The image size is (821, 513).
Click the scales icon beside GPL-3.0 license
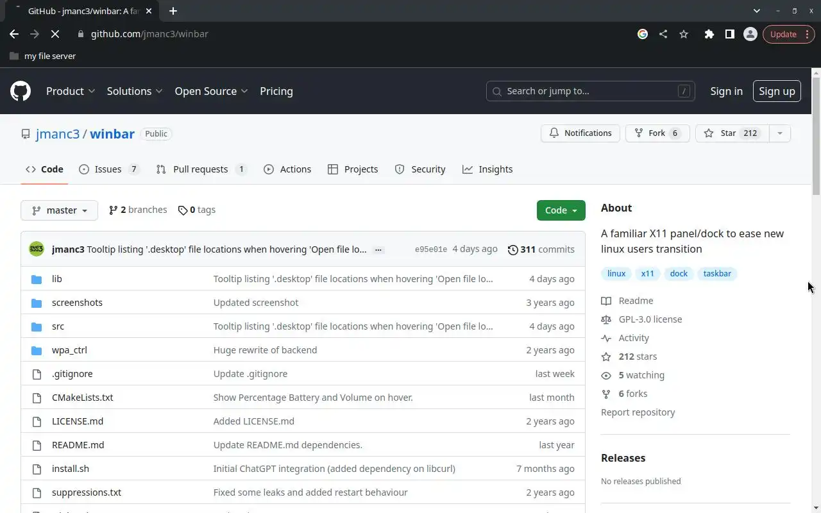coord(606,319)
